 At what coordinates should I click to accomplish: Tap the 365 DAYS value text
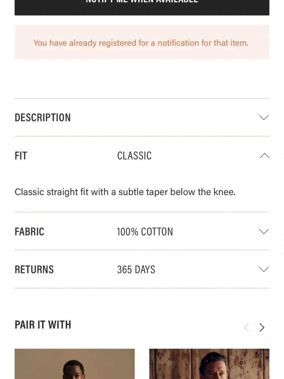(136, 270)
